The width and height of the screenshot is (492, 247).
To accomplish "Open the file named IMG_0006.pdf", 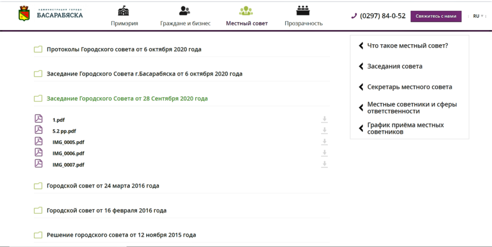I will point(68,153).
